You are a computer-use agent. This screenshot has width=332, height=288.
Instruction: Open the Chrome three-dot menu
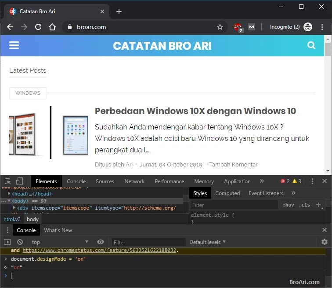tap(322, 27)
